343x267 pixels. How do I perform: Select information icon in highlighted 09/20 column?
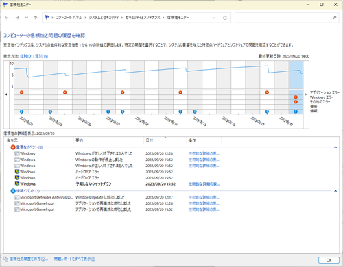coord(296,112)
